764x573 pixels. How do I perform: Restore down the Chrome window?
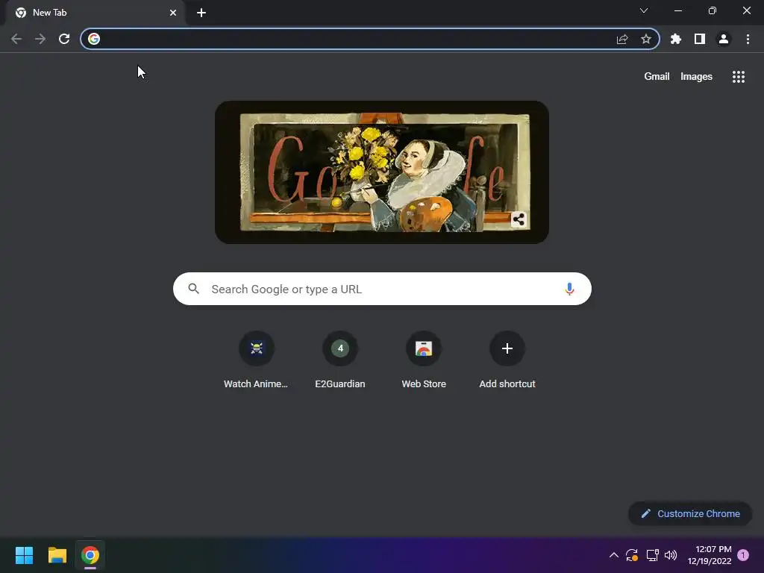(713, 10)
